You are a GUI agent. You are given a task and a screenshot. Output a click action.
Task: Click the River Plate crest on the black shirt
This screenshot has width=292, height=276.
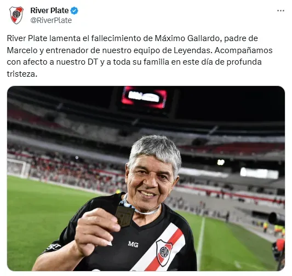(x=164, y=252)
